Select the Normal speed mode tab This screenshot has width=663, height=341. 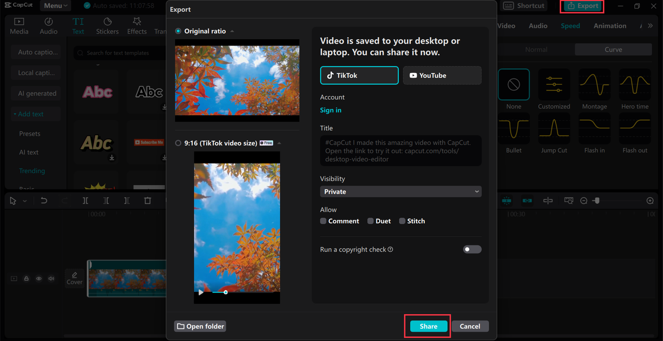[536, 50]
